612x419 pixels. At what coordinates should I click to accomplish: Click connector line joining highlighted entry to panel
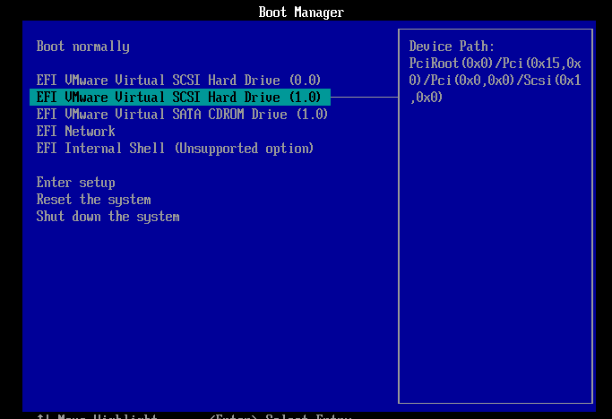[x=364, y=98]
